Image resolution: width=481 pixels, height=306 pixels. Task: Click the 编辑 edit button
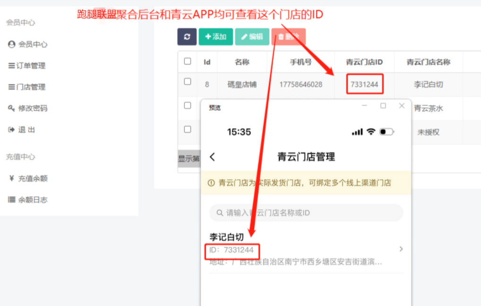[x=252, y=37]
